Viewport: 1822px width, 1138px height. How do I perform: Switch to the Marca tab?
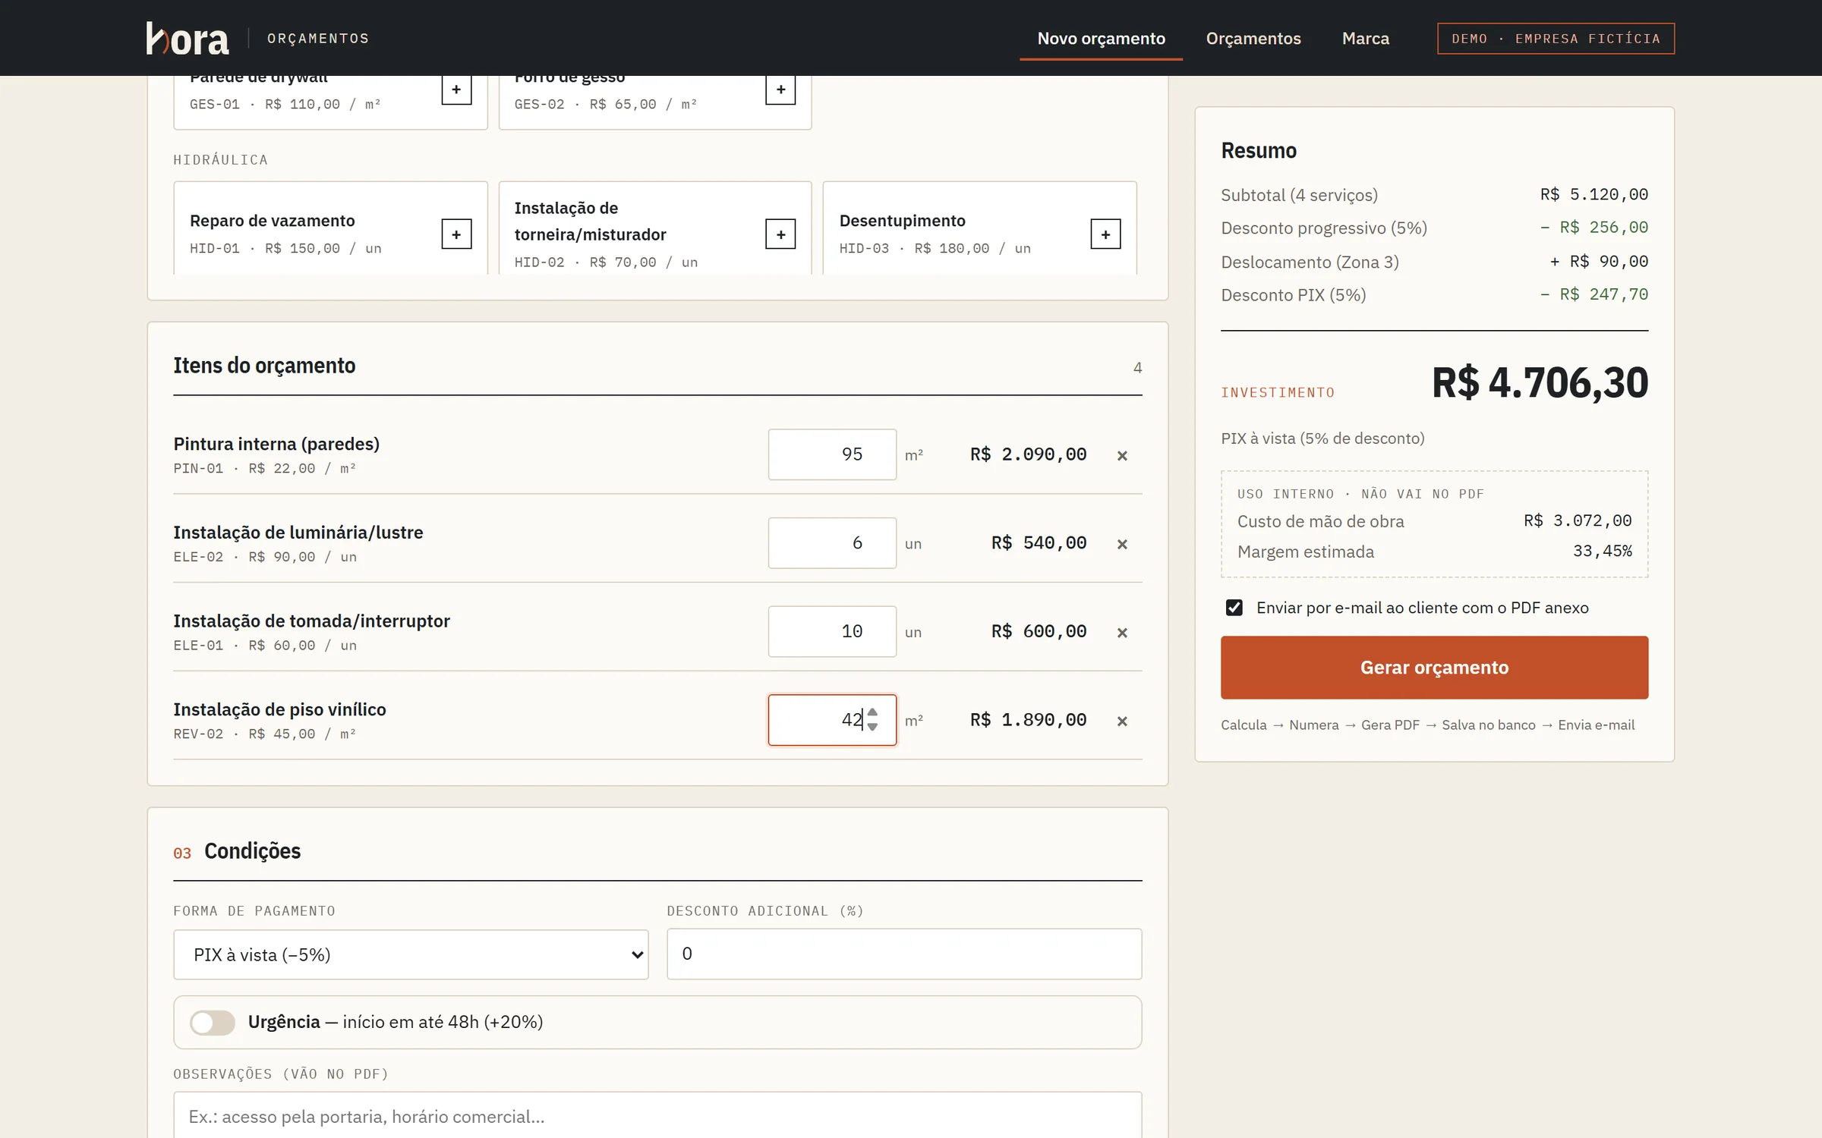(1365, 38)
